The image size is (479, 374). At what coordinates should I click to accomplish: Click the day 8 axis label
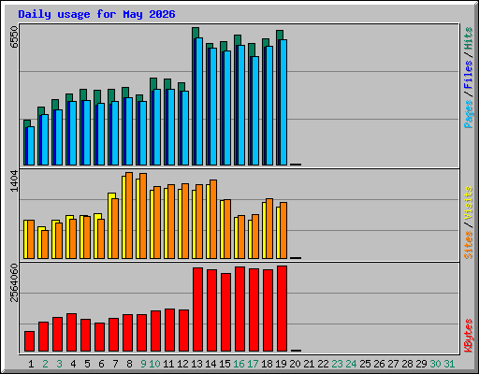coord(129,364)
